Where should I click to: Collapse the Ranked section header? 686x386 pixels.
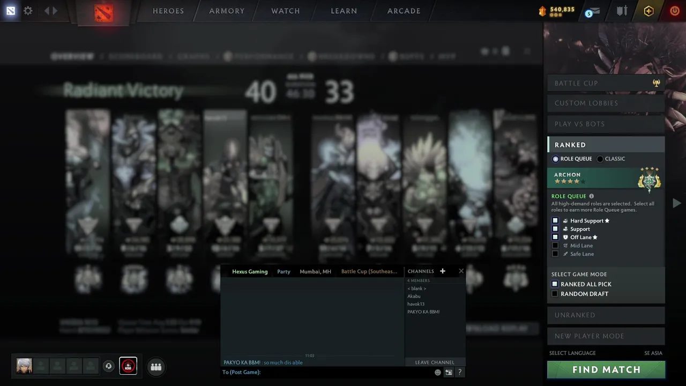pyautogui.click(x=606, y=145)
